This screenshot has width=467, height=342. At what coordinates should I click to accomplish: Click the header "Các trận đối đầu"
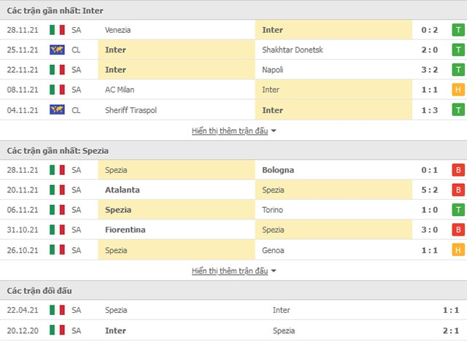pos(39,291)
